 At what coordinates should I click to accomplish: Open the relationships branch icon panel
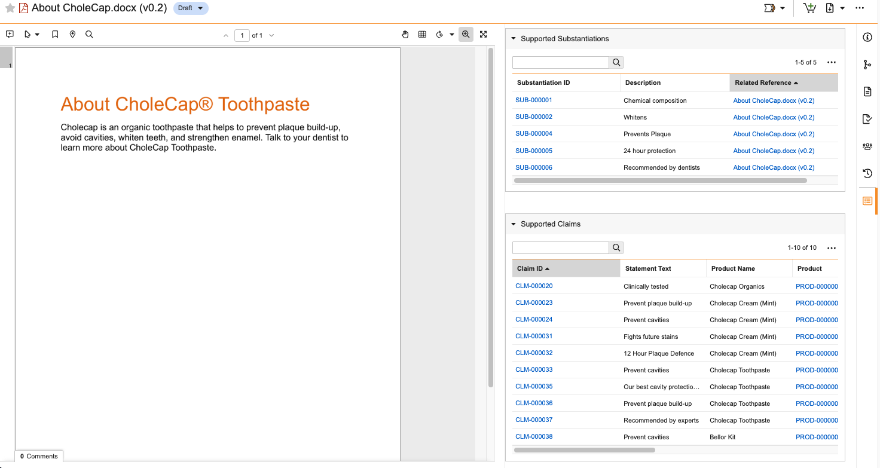point(867,65)
